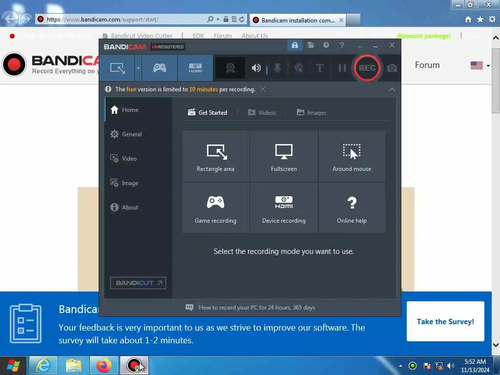This screenshot has width=500, height=375.
Task: Select game recording mode in top toolbar
Action: tap(160, 68)
